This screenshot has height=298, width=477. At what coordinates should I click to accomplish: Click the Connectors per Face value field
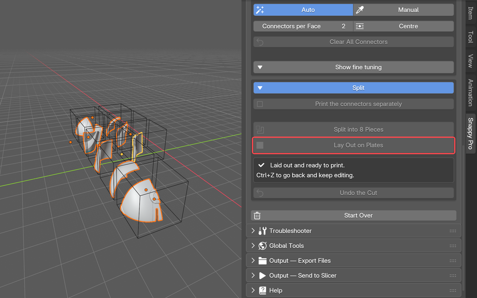point(303,26)
